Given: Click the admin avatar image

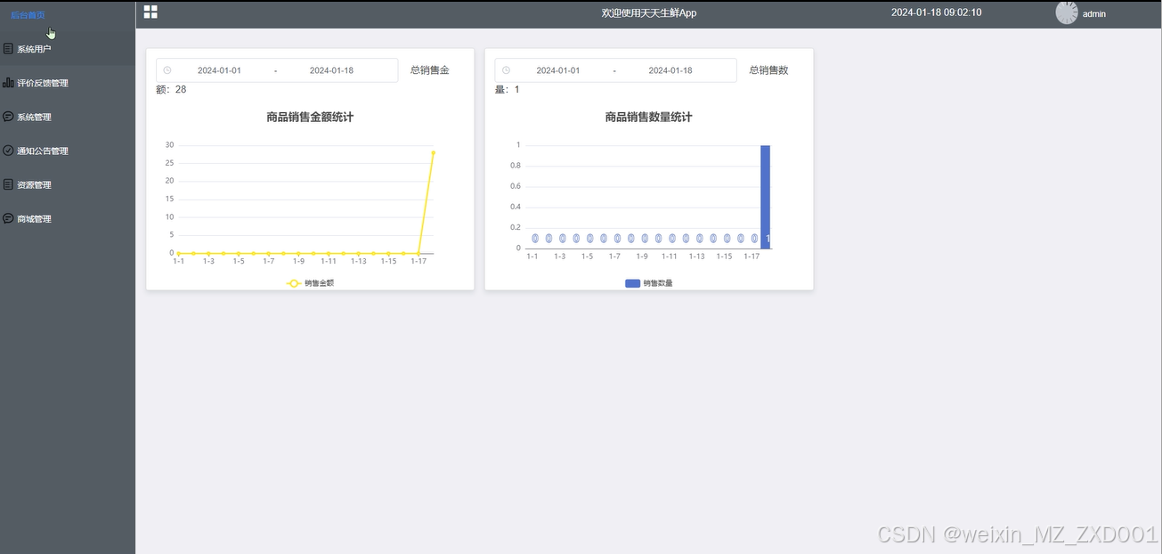Looking at the screenshot, I should click(x=1067, y=12).
